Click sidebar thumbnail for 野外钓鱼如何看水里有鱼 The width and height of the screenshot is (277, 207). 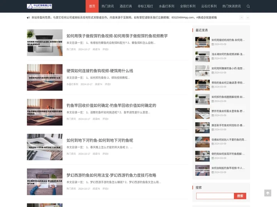[x=202, y=113]
